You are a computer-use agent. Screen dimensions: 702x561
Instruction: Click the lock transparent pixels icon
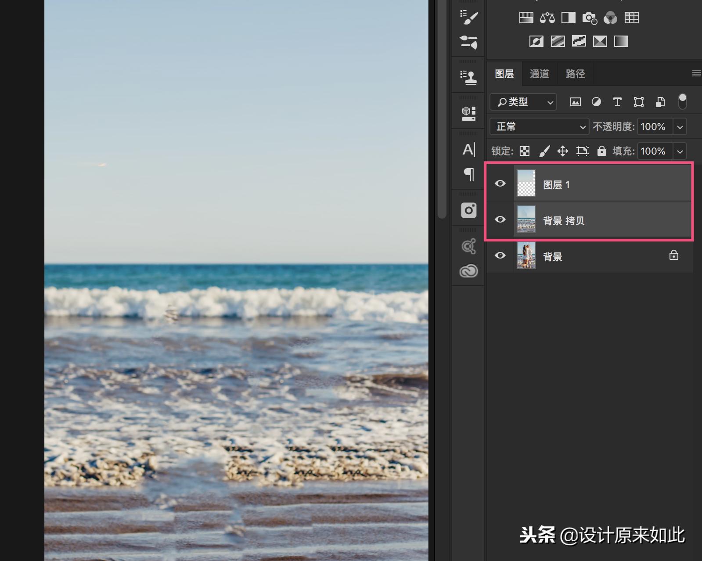(x=525, y=151)
